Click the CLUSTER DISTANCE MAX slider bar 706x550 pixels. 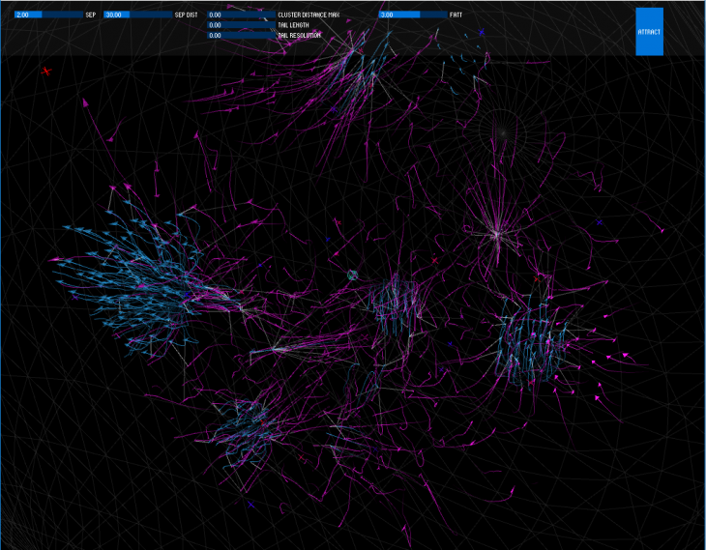coord(241,15)
